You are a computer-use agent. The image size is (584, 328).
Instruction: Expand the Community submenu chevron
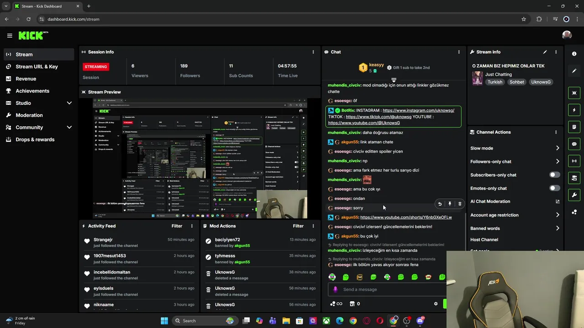click(69, 128)
